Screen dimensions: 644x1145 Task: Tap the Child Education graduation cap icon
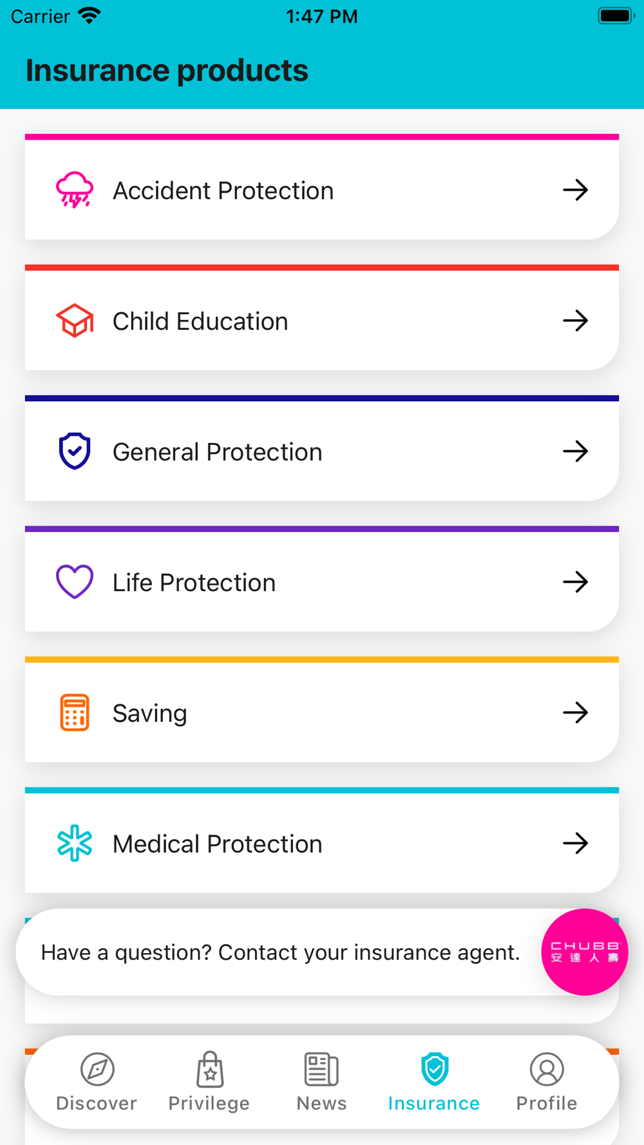[x=75, y=321]
